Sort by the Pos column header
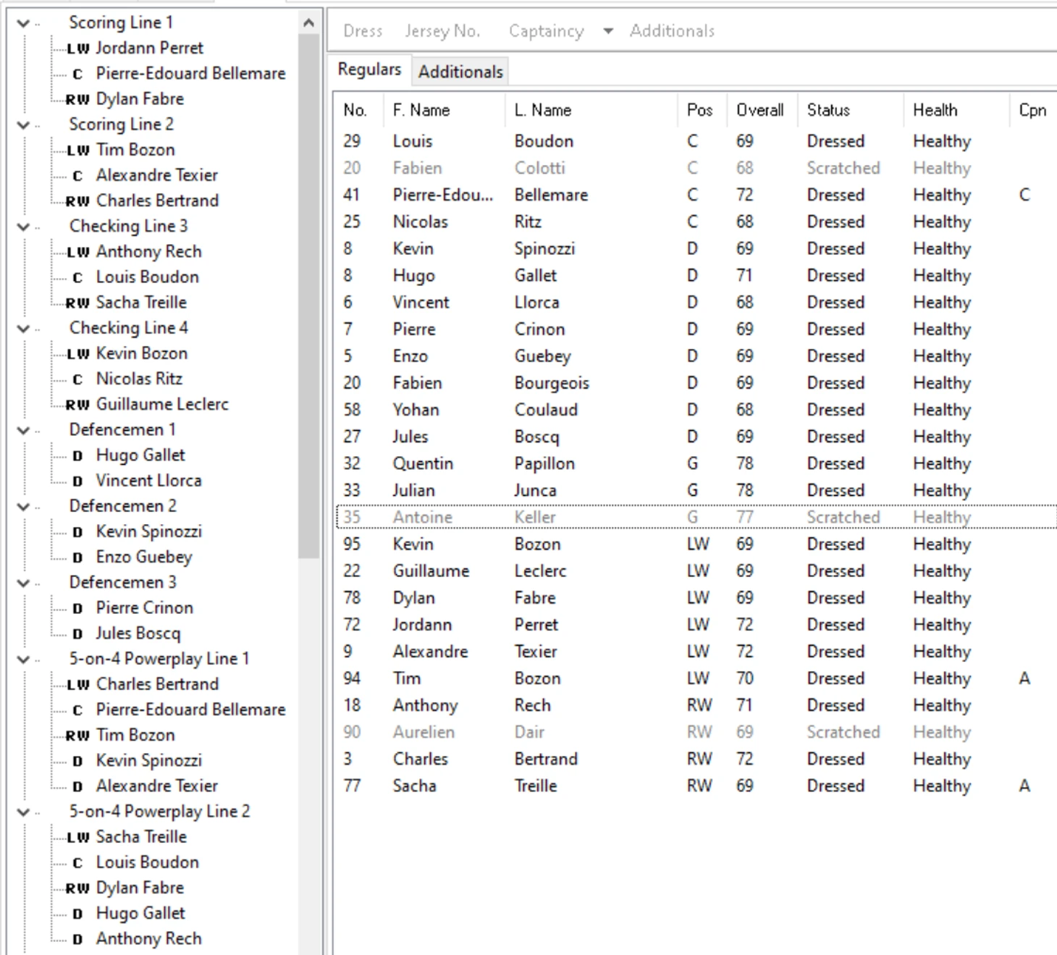This screenshot has height=955, width=1057. [x=702, y=110]
